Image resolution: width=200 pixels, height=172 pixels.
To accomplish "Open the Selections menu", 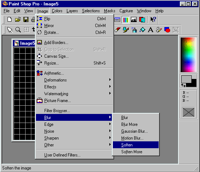I will pos(91,11).
